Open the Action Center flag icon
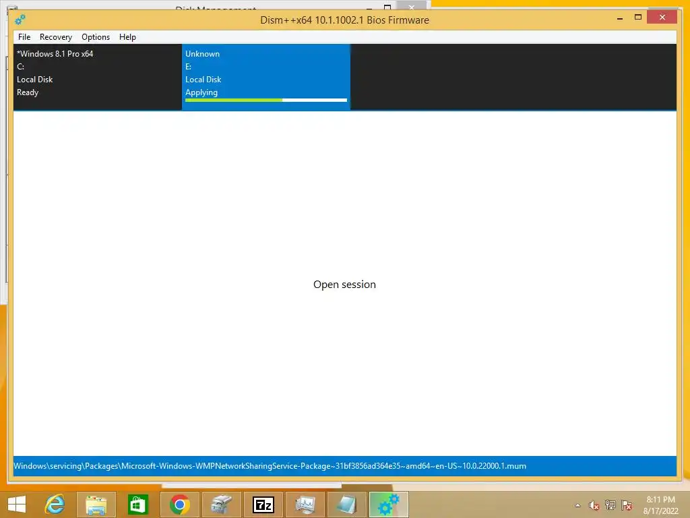The image size is (690, 518). 627,505
